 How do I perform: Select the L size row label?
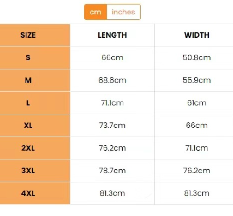point(28,103)
